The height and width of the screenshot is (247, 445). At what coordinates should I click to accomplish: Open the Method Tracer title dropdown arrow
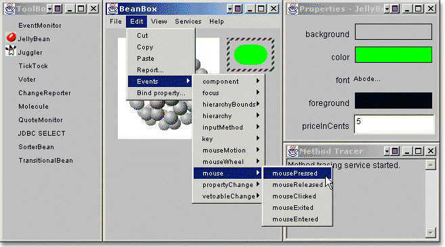[387, 151]
